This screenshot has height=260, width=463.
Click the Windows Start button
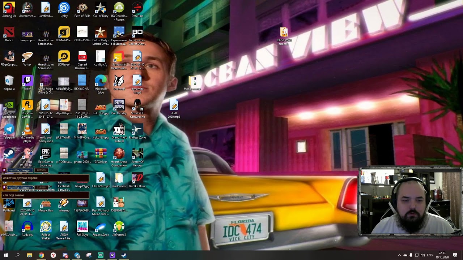(5, 255)
